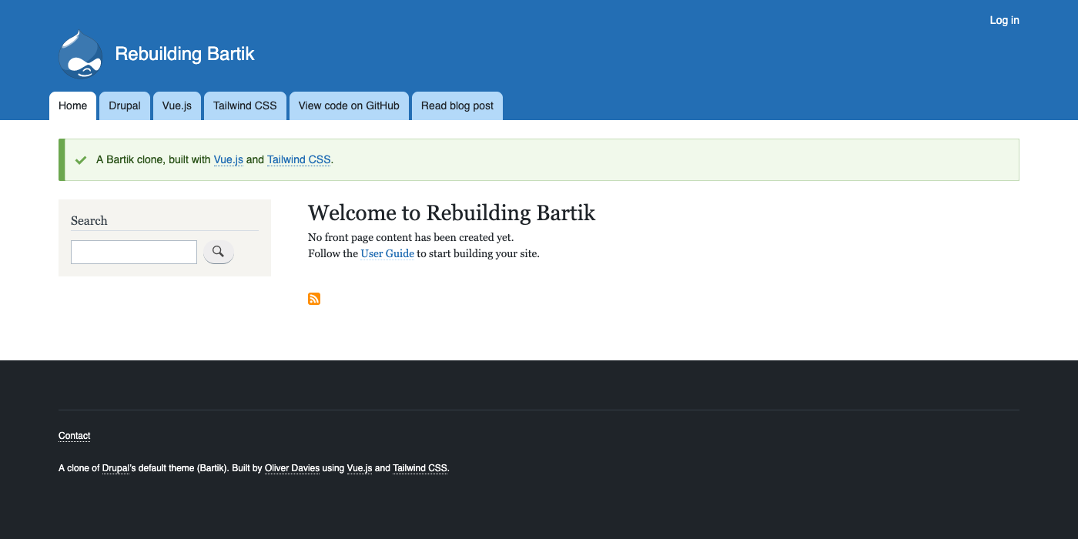Open the Contact link in footer

[75, 436]
